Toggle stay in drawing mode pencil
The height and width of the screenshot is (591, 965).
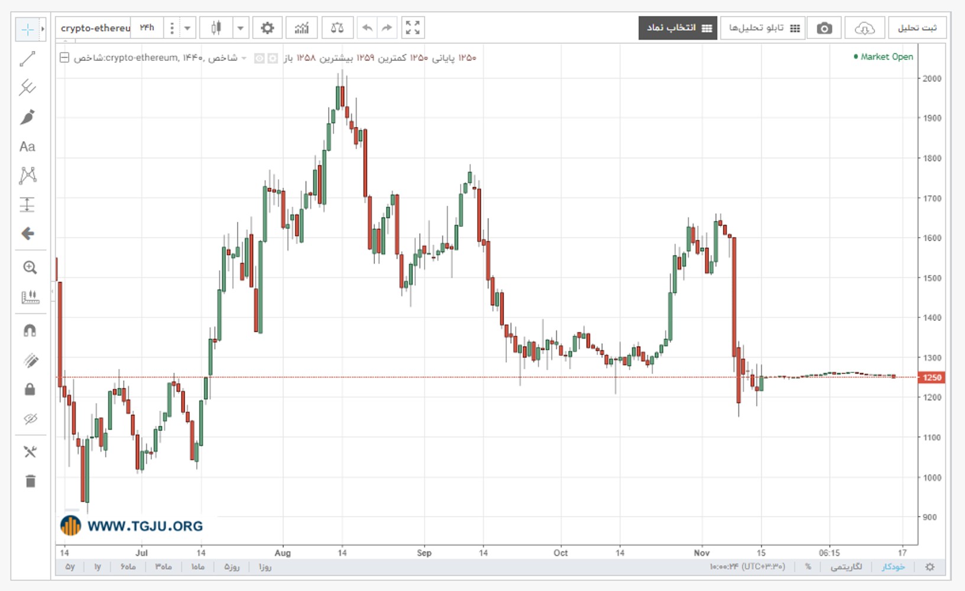[30, 360]
